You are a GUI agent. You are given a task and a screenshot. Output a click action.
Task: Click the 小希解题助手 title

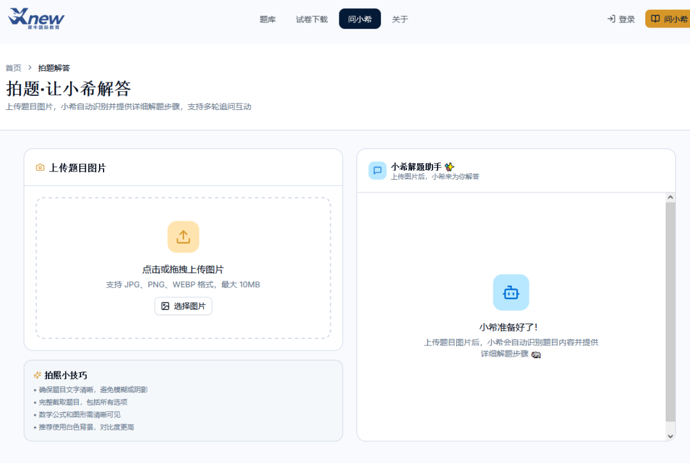[x=416, y=166]
